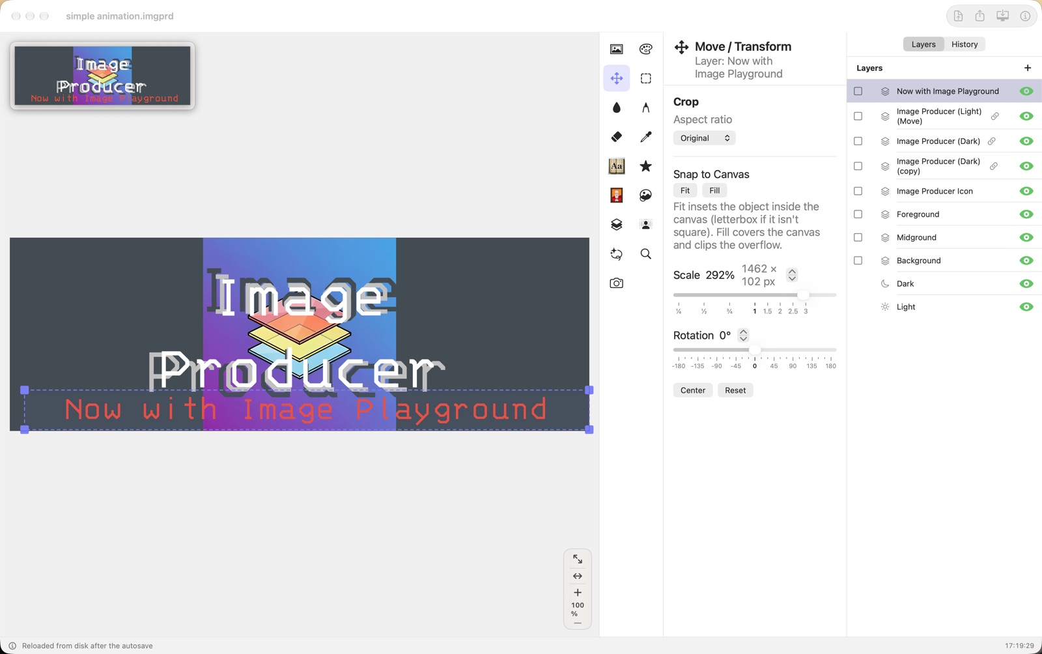Choose the person background removal tool
This screenshot has width=1042, height=654.
(x=645, y=225)
